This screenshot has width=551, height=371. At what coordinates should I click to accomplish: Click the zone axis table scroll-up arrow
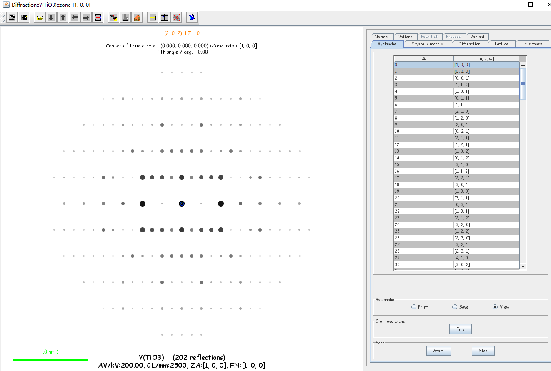click(x=523, y=65)
